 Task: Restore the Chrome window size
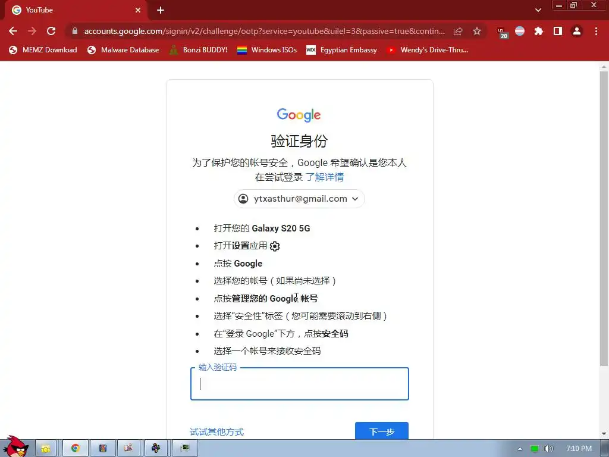point(574,5)
